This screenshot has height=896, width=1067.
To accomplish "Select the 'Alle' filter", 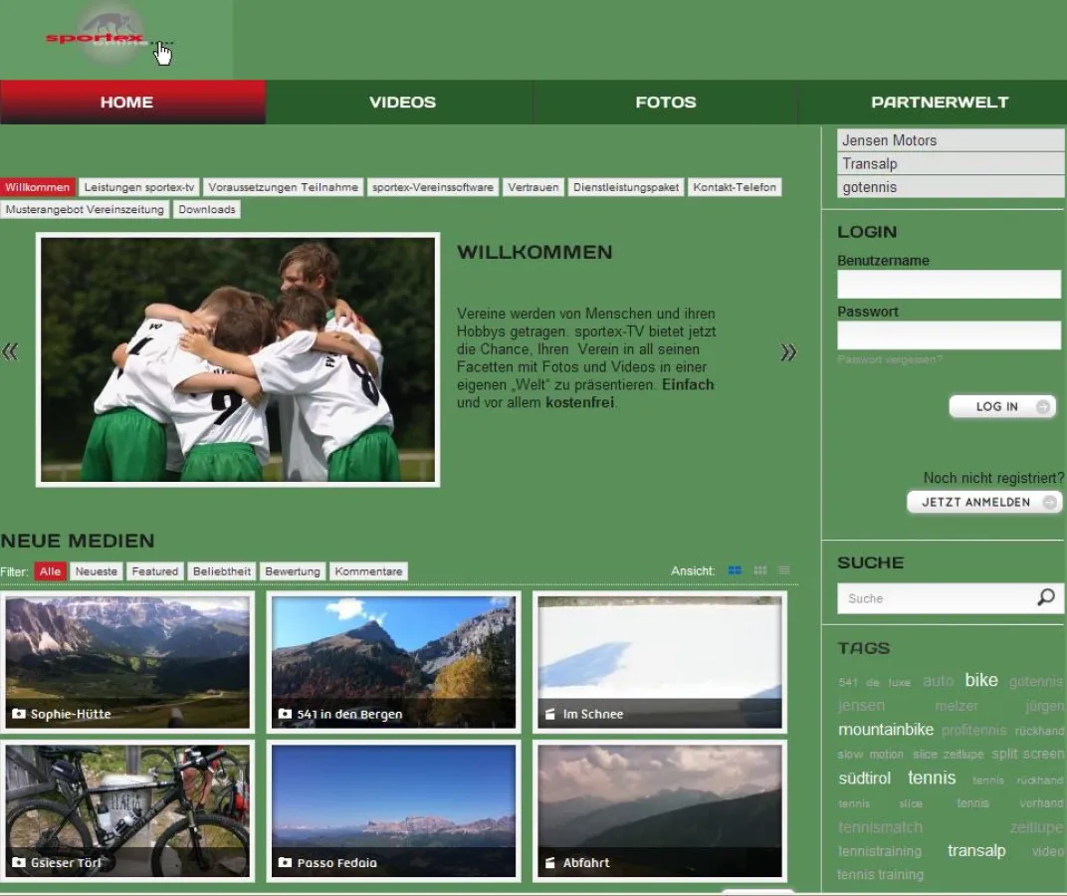I will tap(51, 571).
